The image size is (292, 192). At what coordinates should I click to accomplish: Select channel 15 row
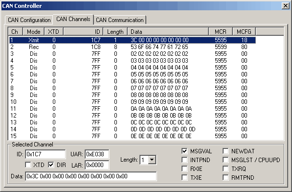coord(132,136)
